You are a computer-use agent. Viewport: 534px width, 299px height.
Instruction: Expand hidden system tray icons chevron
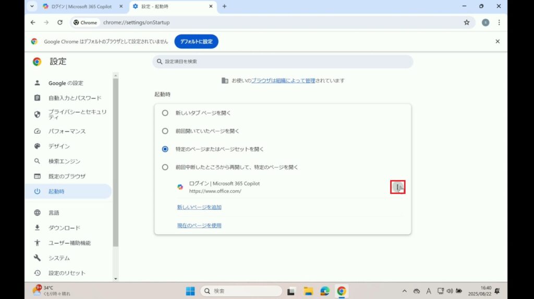point(404,291)
